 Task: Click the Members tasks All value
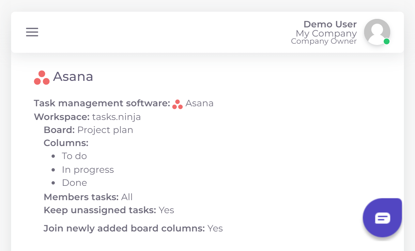127,197
